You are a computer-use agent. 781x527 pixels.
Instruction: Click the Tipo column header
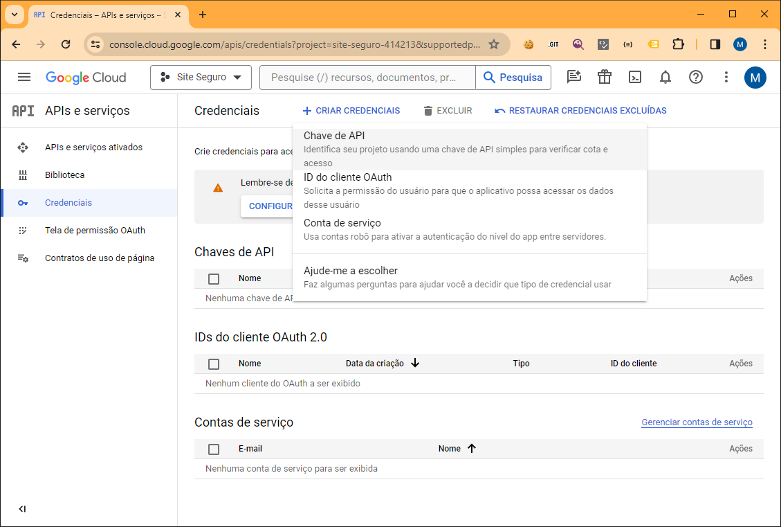521,364
